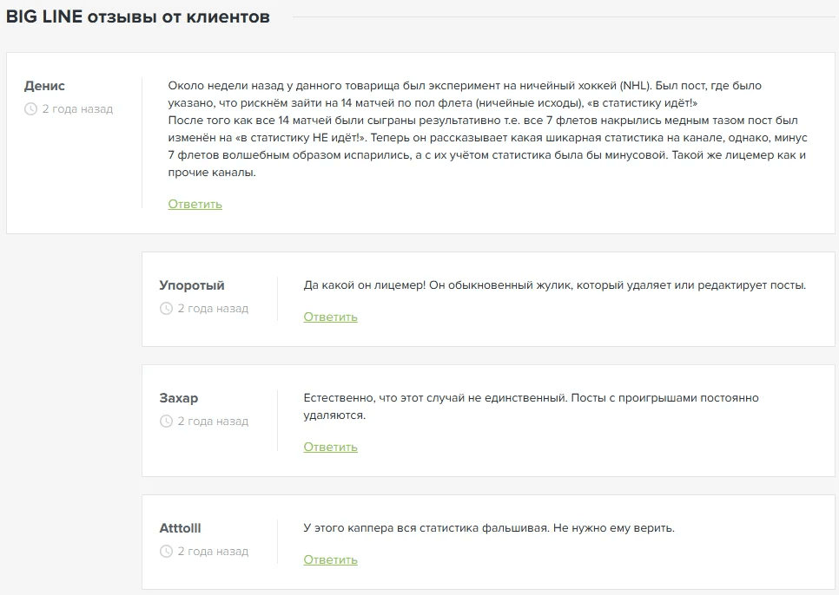This screenshot has height=595, width=839.
Task: Reply to Atttolll's comment via Ответить
Action: click(330, 559)
